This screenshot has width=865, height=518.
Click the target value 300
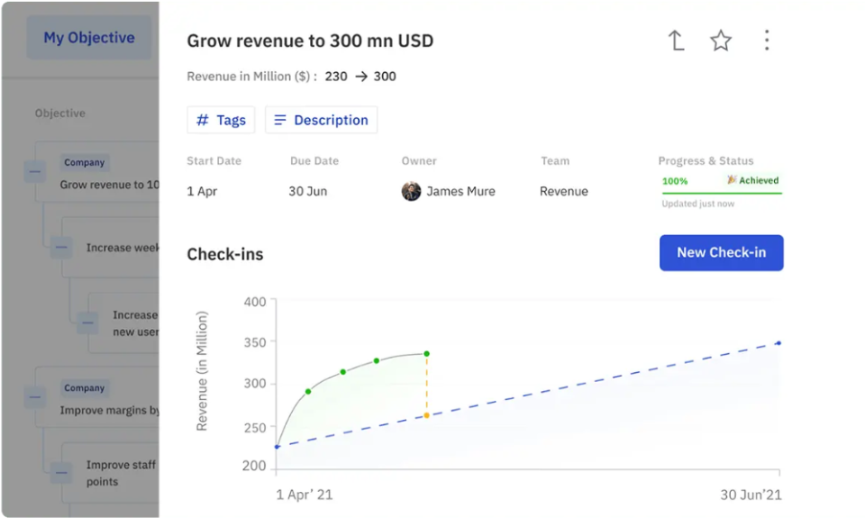point(385,77)
